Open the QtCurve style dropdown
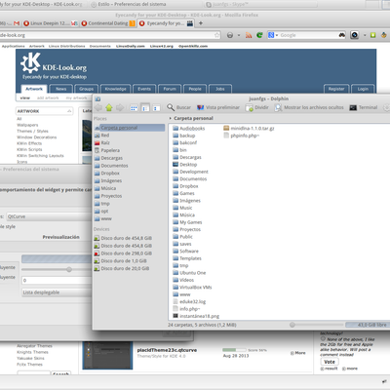This screenshot has width=390, height=390. click(x=49, y=216)
